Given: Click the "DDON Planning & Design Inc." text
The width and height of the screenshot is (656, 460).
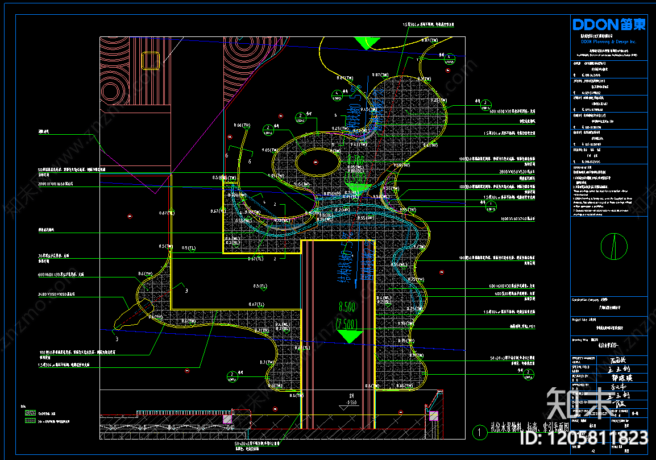Looking at the screenshot, I should pyautogui.click(x=608, y=42).
